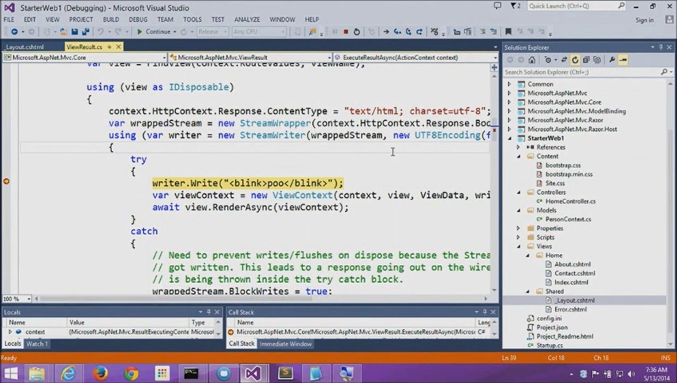Click the Collapse All icon in Solution Explorer

click(x=586, y=60)
